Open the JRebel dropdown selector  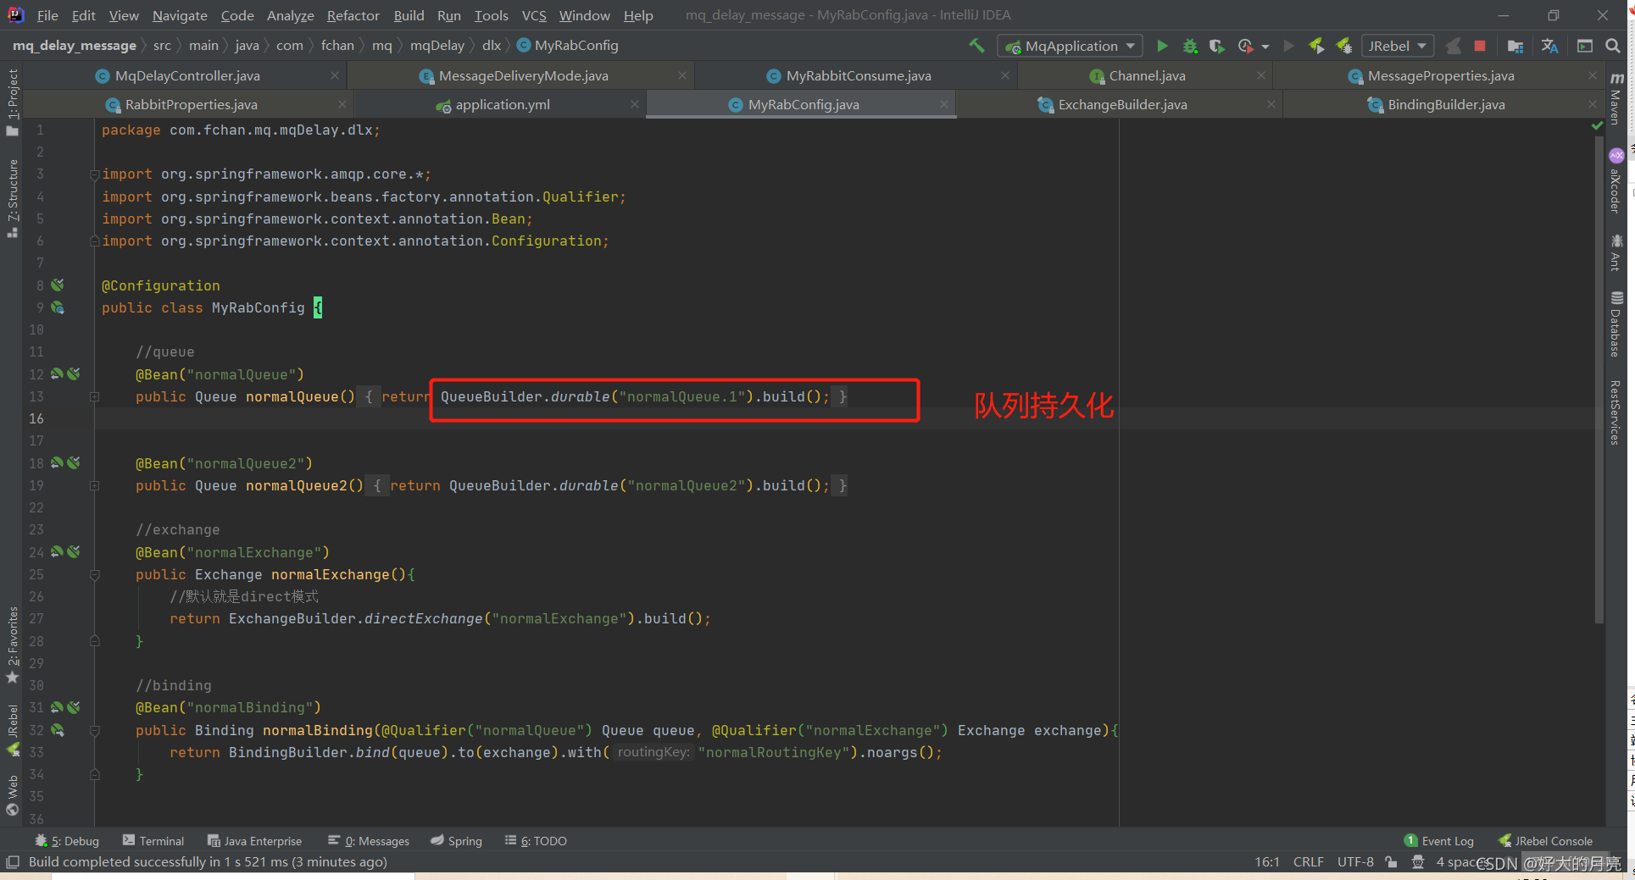[1397, 46]
